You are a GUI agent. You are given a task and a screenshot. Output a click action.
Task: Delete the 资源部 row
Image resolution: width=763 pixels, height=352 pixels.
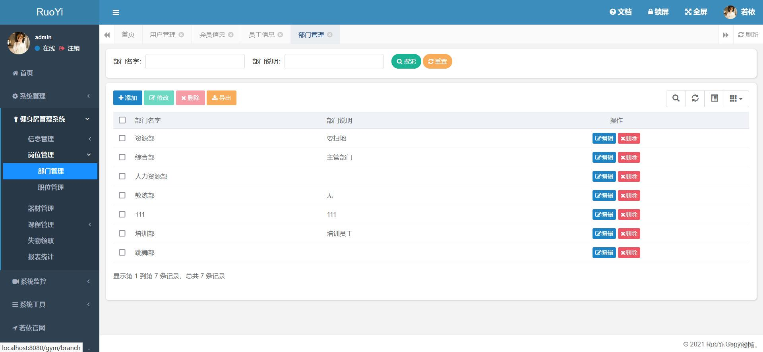pyautogui.click(x=629, y=138)
